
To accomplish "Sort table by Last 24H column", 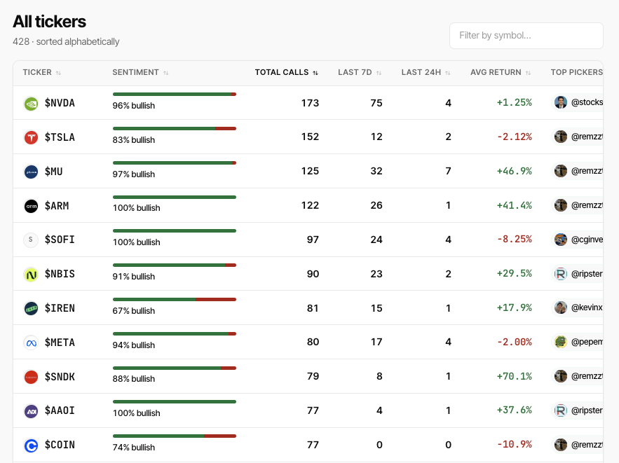I will 426,73.
